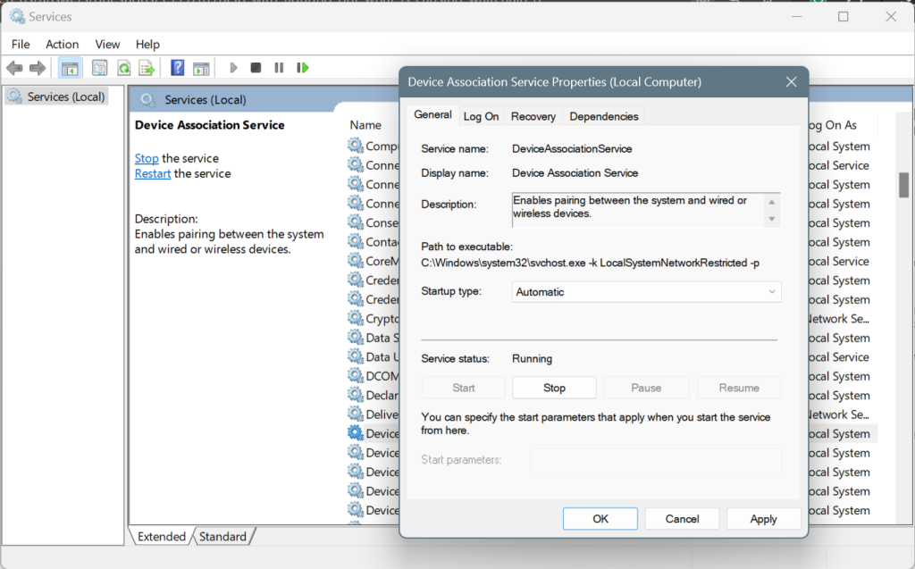Click the gear icon beside the 'Data S' service row
915x569 pixels.
click(356, 338)
